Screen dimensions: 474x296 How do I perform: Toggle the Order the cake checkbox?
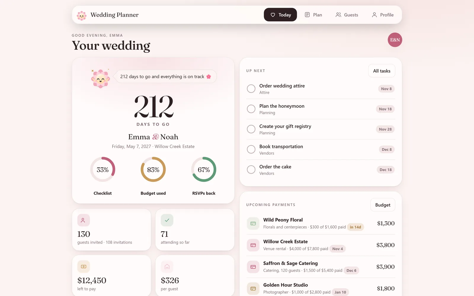pos(251,170)
